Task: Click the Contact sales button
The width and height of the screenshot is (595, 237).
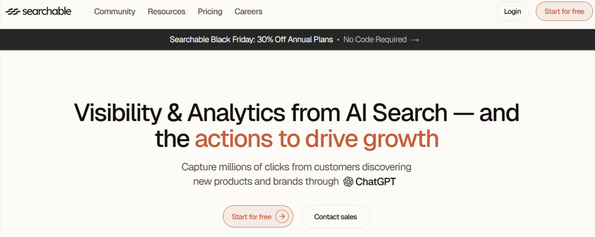Action: point(335,216)
